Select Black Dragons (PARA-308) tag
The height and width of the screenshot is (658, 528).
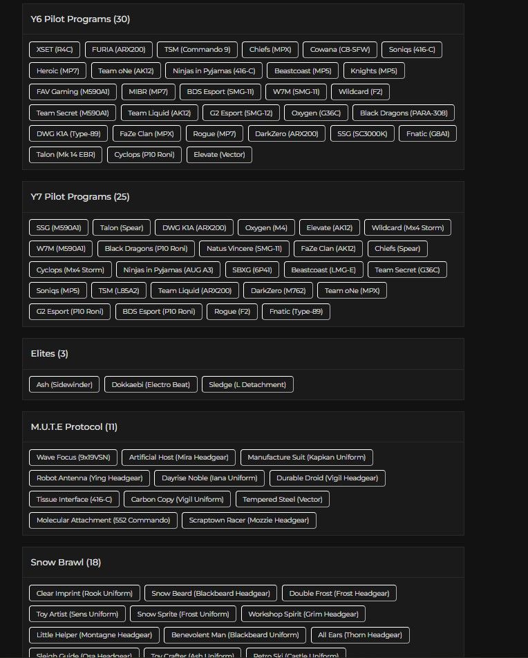[x=404, y=113]
